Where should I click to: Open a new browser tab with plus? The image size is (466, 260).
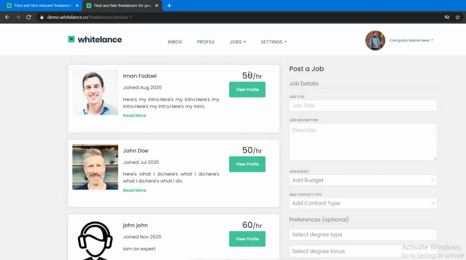(169, 6)
